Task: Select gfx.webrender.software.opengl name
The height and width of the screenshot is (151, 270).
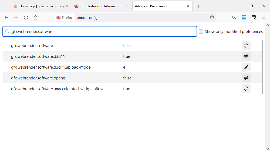Action: point(39,78)
